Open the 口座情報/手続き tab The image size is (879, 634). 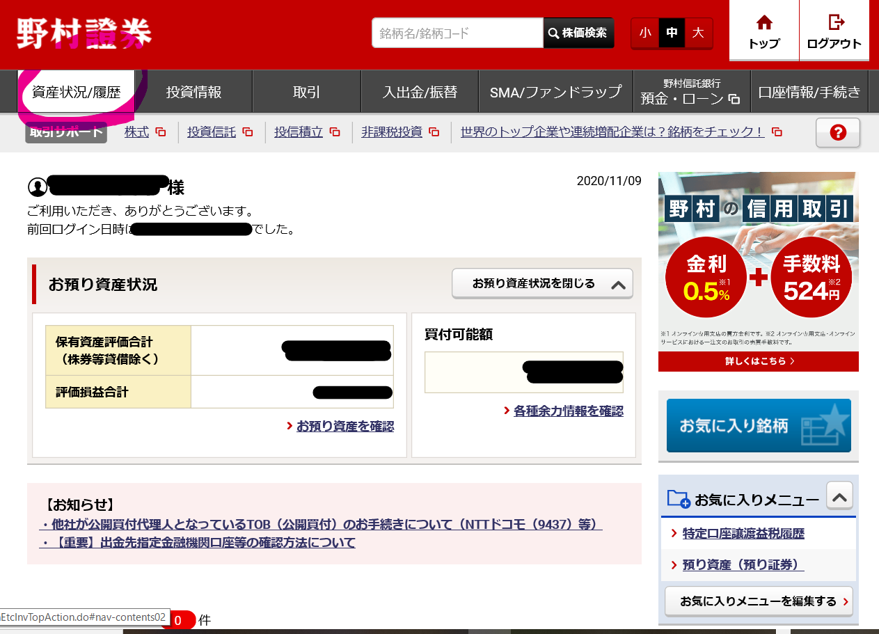(809, 92)
